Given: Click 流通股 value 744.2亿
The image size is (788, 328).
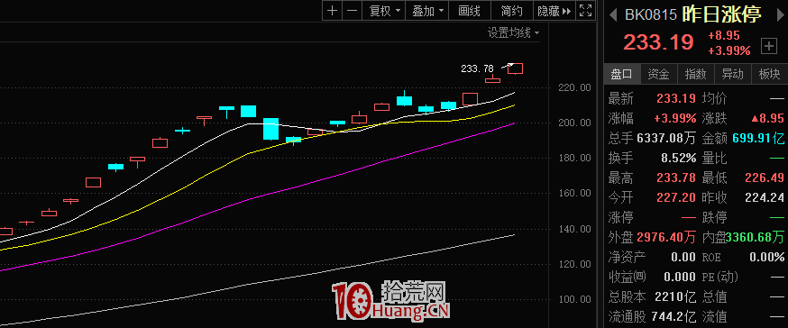Looking at the screenshot, I should pos(673,316).
